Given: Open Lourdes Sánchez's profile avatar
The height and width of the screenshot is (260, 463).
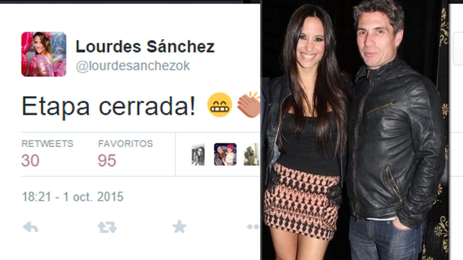Looking at the screenshot, I should pos(44,54).
